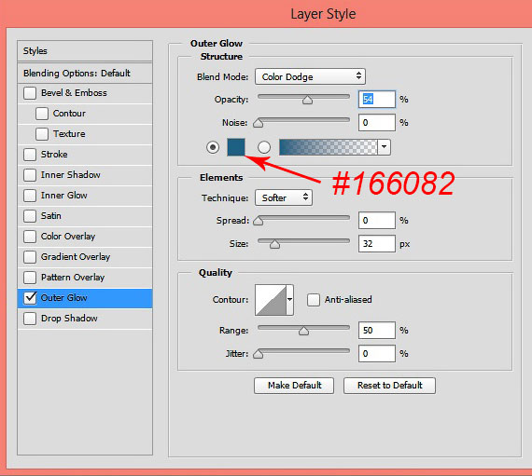Open the Blend Mode Color Dodge dropdown
The height and width of the screenshot is (476, 532).
(x=310, y=76)
